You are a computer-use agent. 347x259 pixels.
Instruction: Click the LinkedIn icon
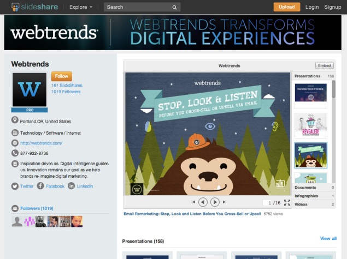click(x=71, y=186)
